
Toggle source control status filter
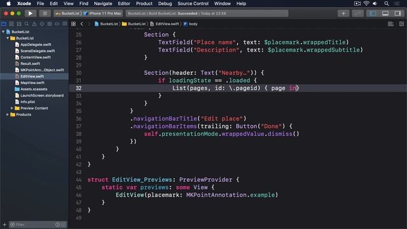(64, 225)
